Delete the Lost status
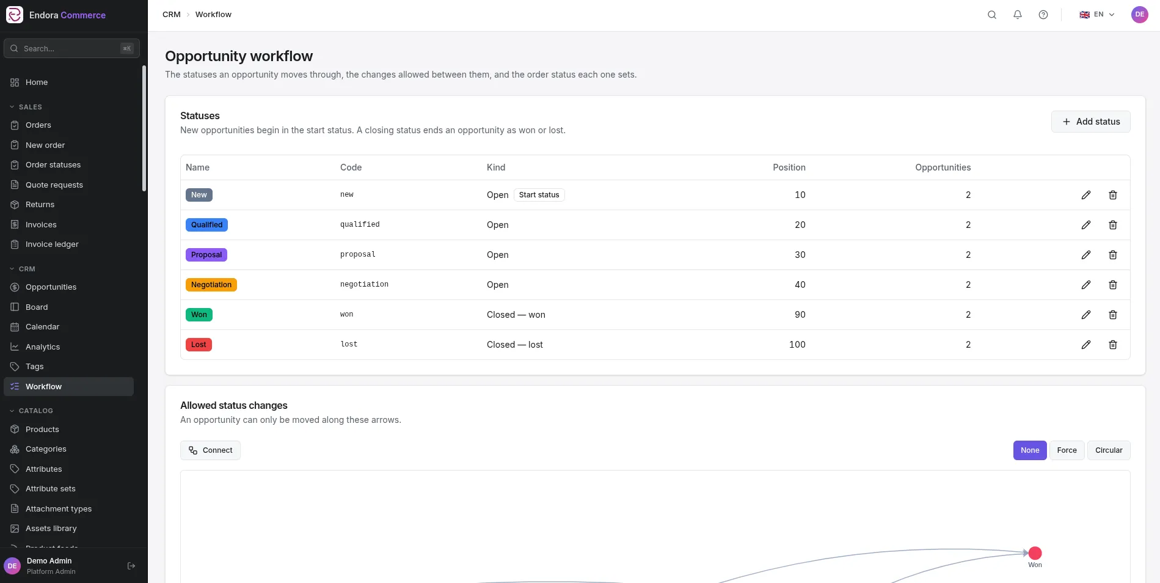This screenshot has width=1160, height=583. tap(1113, 345)
